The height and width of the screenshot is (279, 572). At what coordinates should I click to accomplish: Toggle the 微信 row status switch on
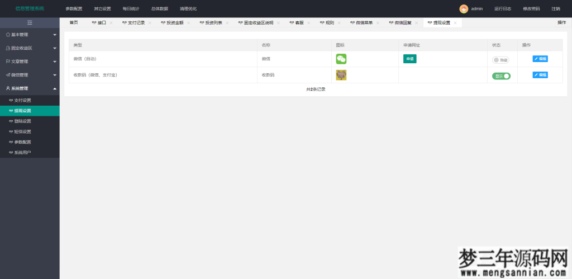pos(500,59)
